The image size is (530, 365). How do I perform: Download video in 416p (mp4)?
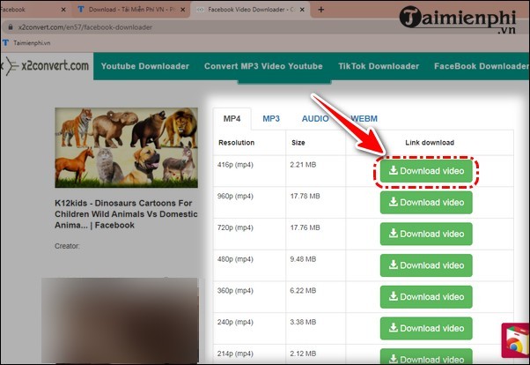click(426, 171)
